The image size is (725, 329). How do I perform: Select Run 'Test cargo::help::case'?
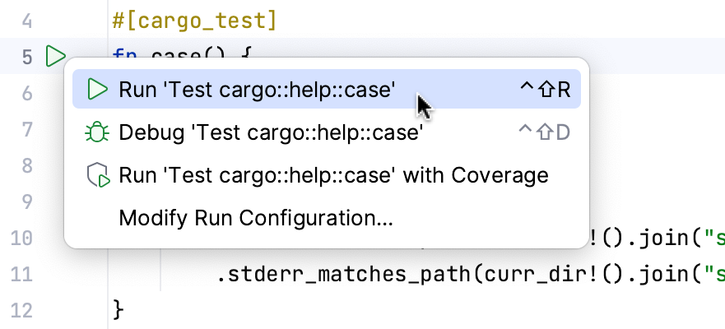[257, 90]
